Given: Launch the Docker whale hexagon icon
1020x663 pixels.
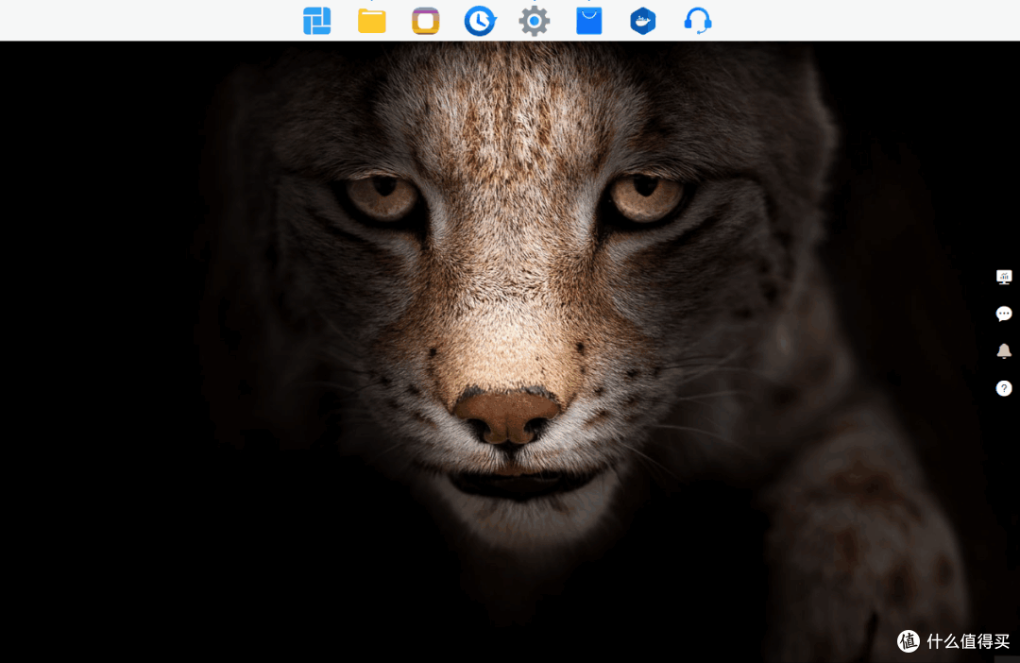Looking at the screenshot, I should tap(643, 21).
